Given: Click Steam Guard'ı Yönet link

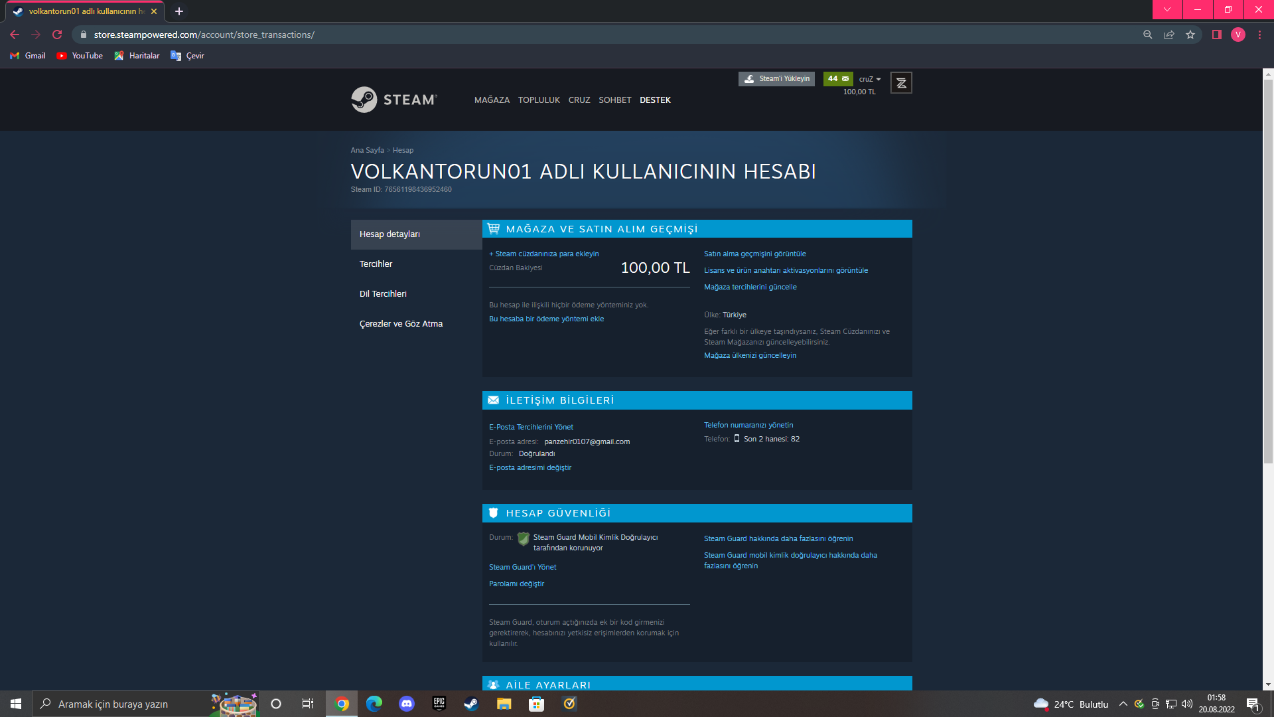Looking at the screenshot, I should pyautogui.click(x=523, y=567).
